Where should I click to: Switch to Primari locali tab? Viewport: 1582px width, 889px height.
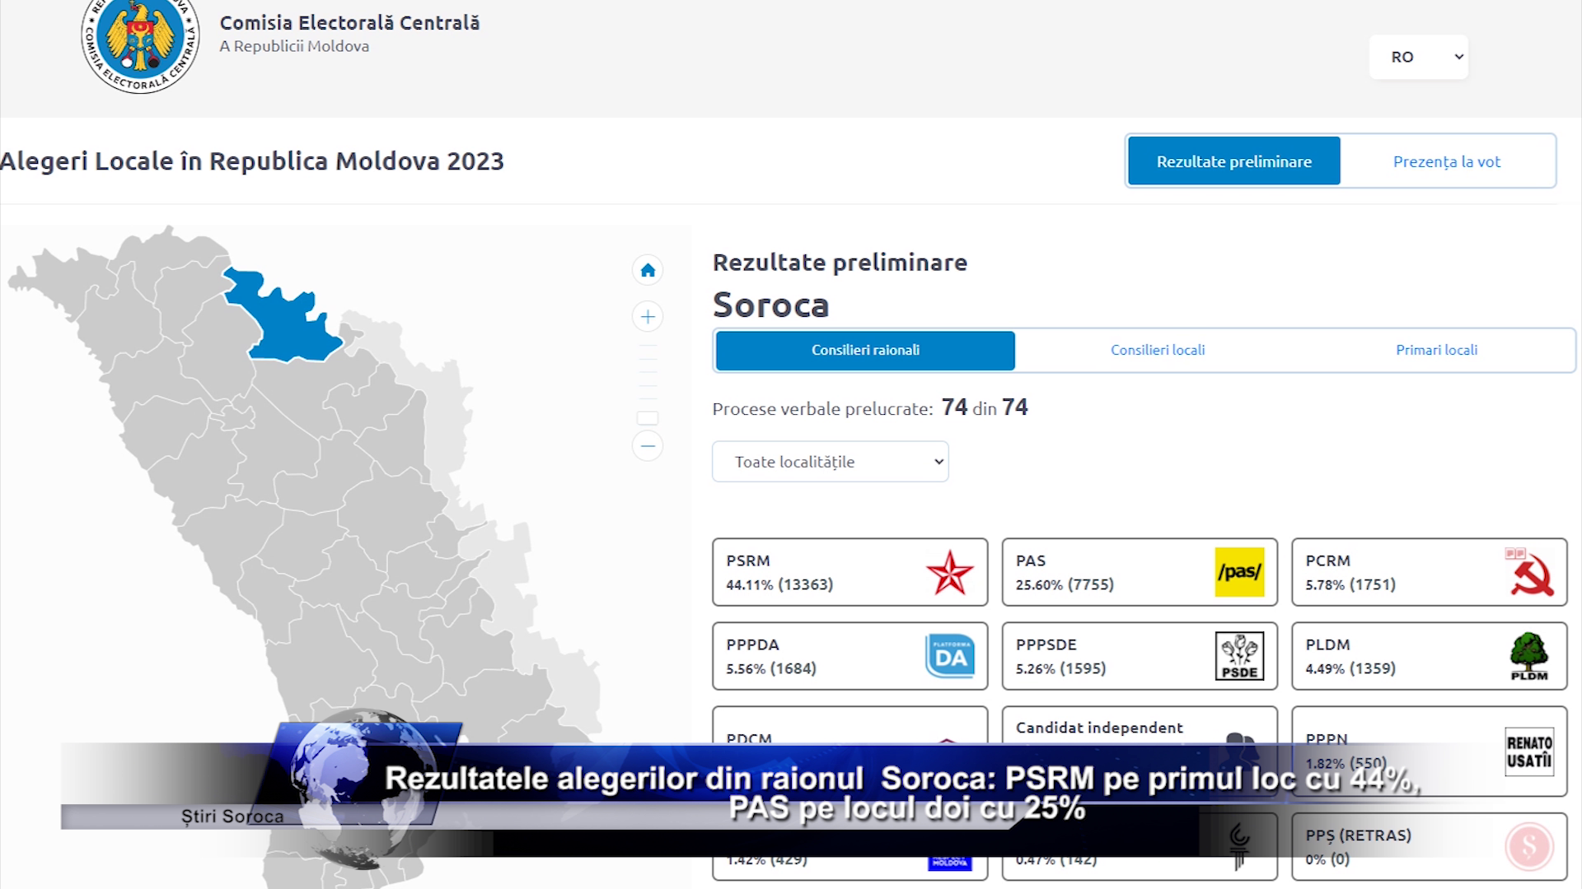coord(1436,350)
